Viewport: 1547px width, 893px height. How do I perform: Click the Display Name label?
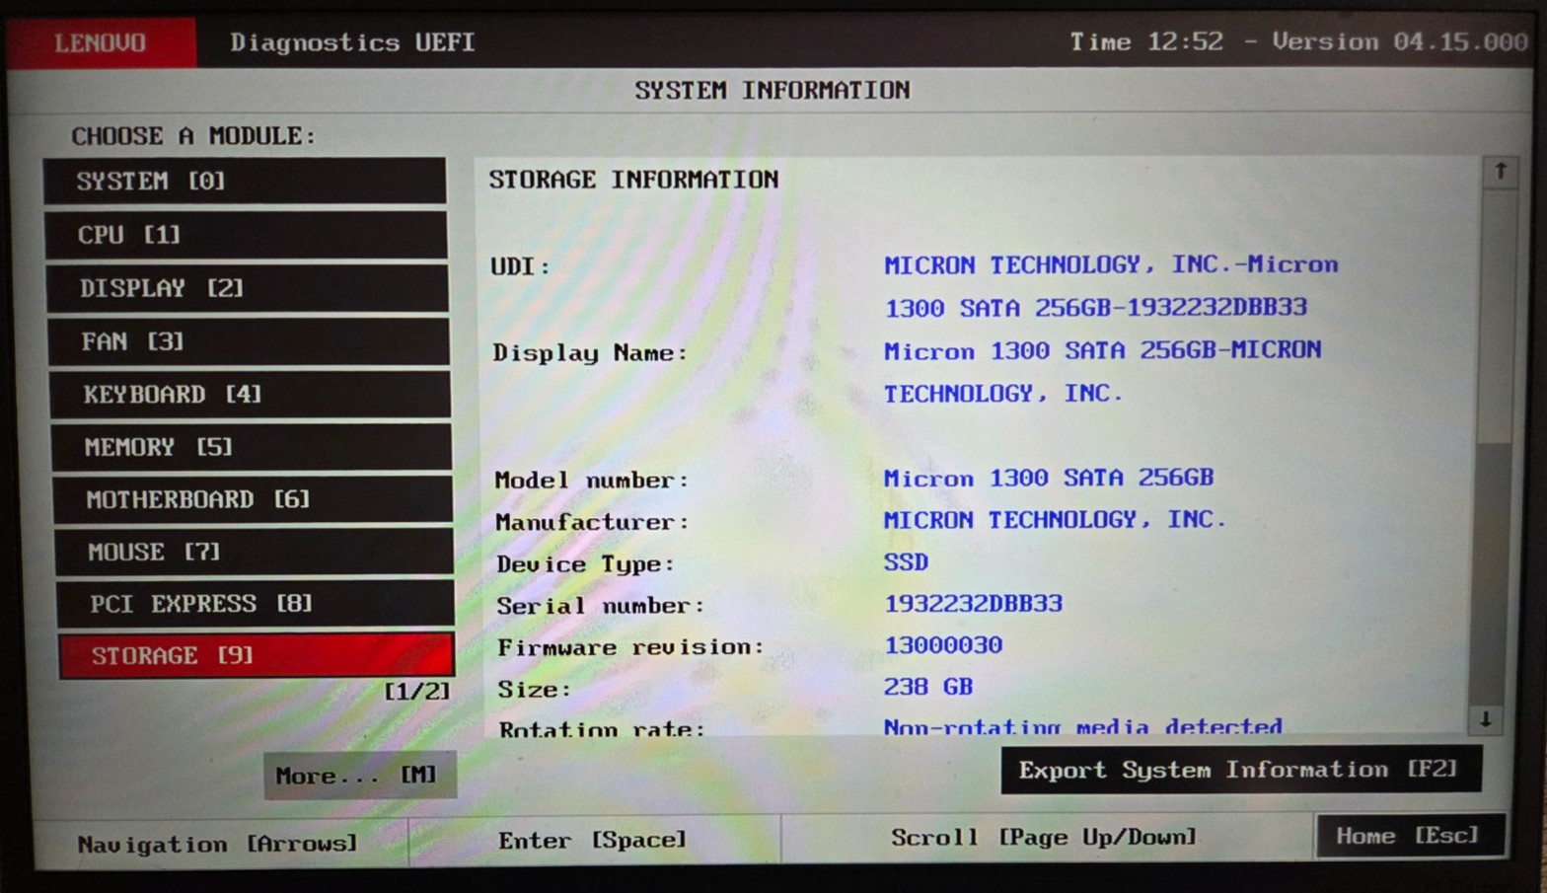point(590,353)
